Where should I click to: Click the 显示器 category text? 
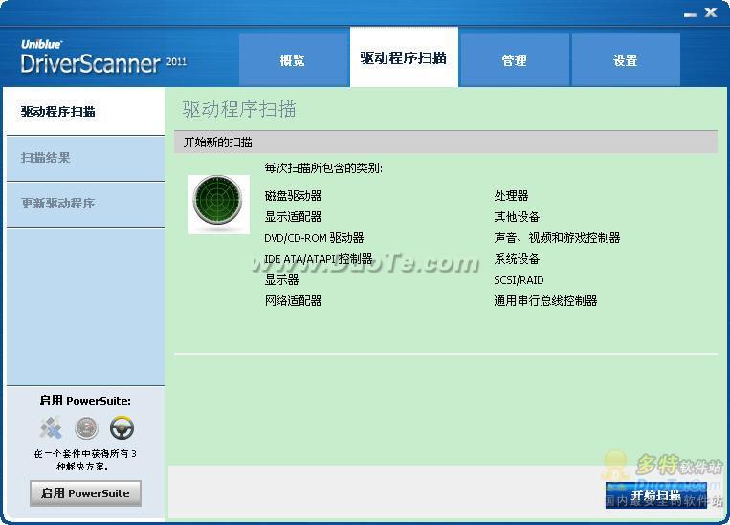tap(281, 280)
